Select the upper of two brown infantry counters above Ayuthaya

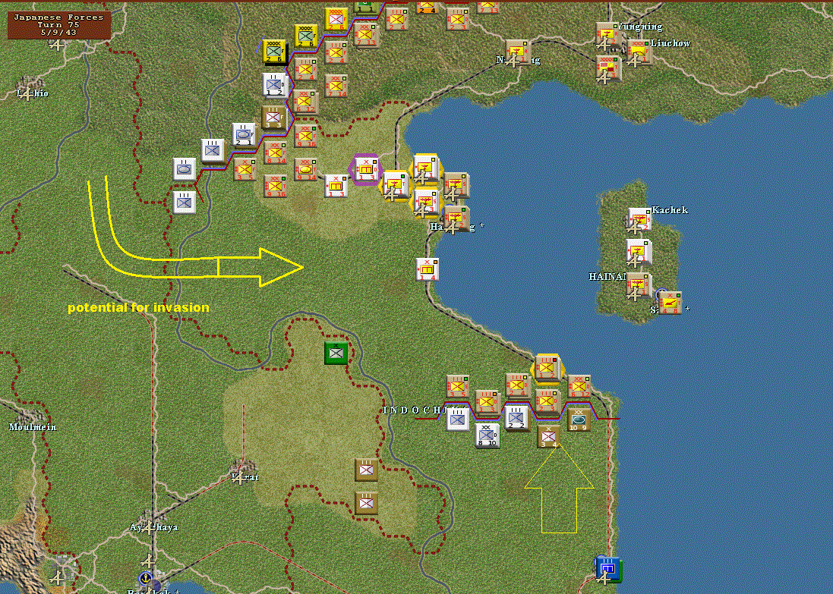(x=366, y=470)
